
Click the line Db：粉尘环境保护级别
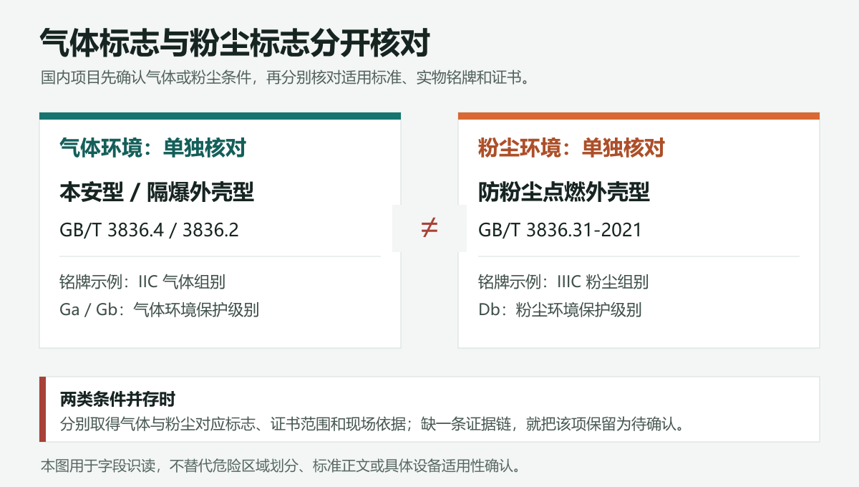pyautogui.click(x=560, y=310)
